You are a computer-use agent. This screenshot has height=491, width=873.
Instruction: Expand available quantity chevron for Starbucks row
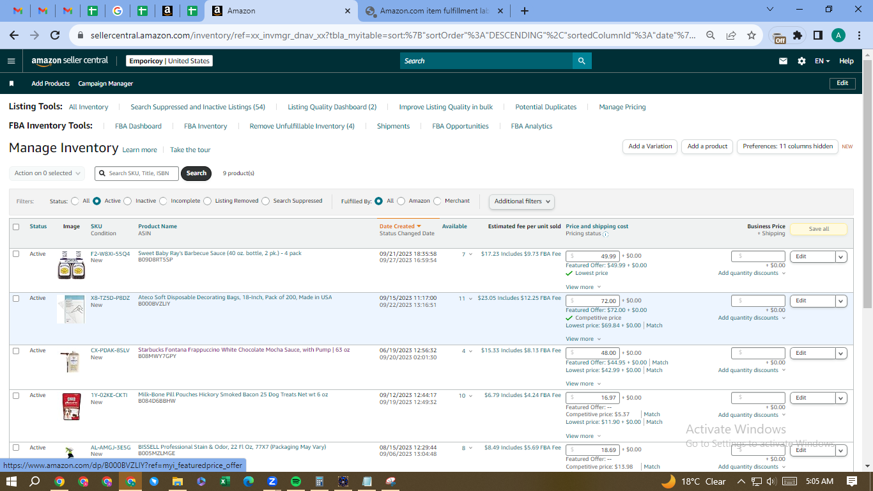(471, 351)
